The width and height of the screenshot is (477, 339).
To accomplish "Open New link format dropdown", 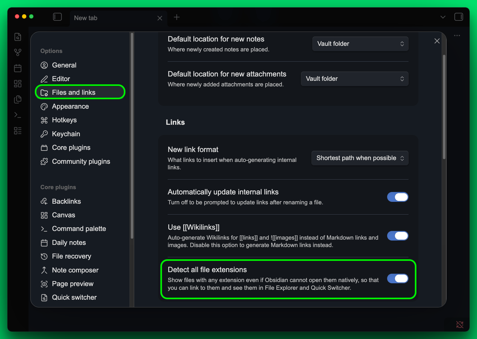I will pyautogui.click(x=360, y=158).
